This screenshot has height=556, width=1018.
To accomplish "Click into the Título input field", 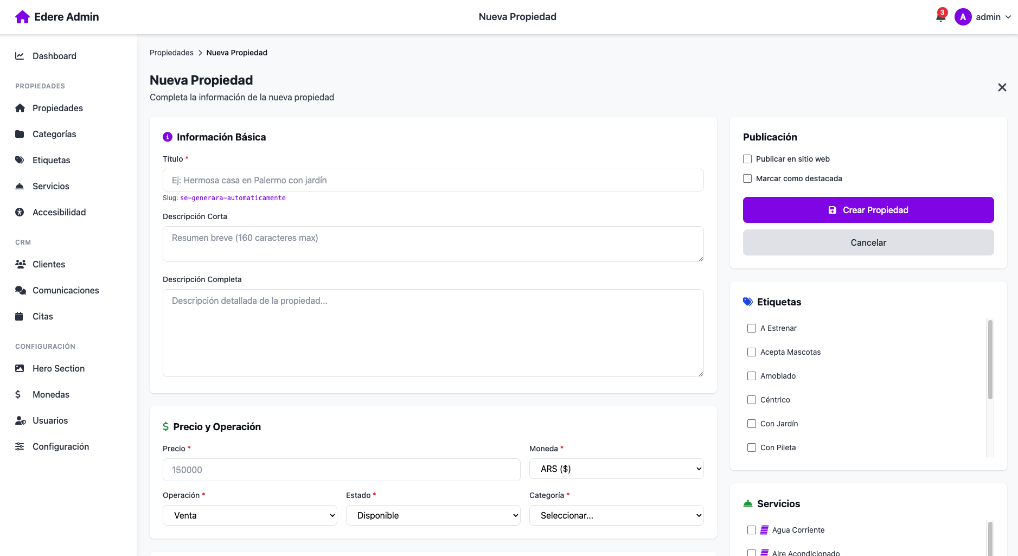I will point(433,180).
